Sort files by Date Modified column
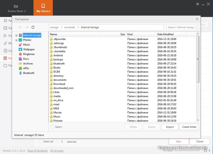213x154 pixels. tap(165, 34)
